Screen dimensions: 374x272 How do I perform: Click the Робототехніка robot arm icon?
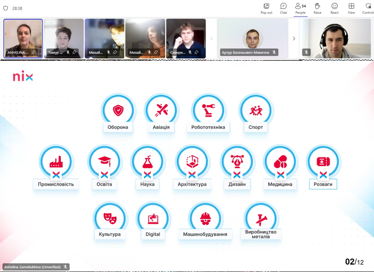[208, 110]
